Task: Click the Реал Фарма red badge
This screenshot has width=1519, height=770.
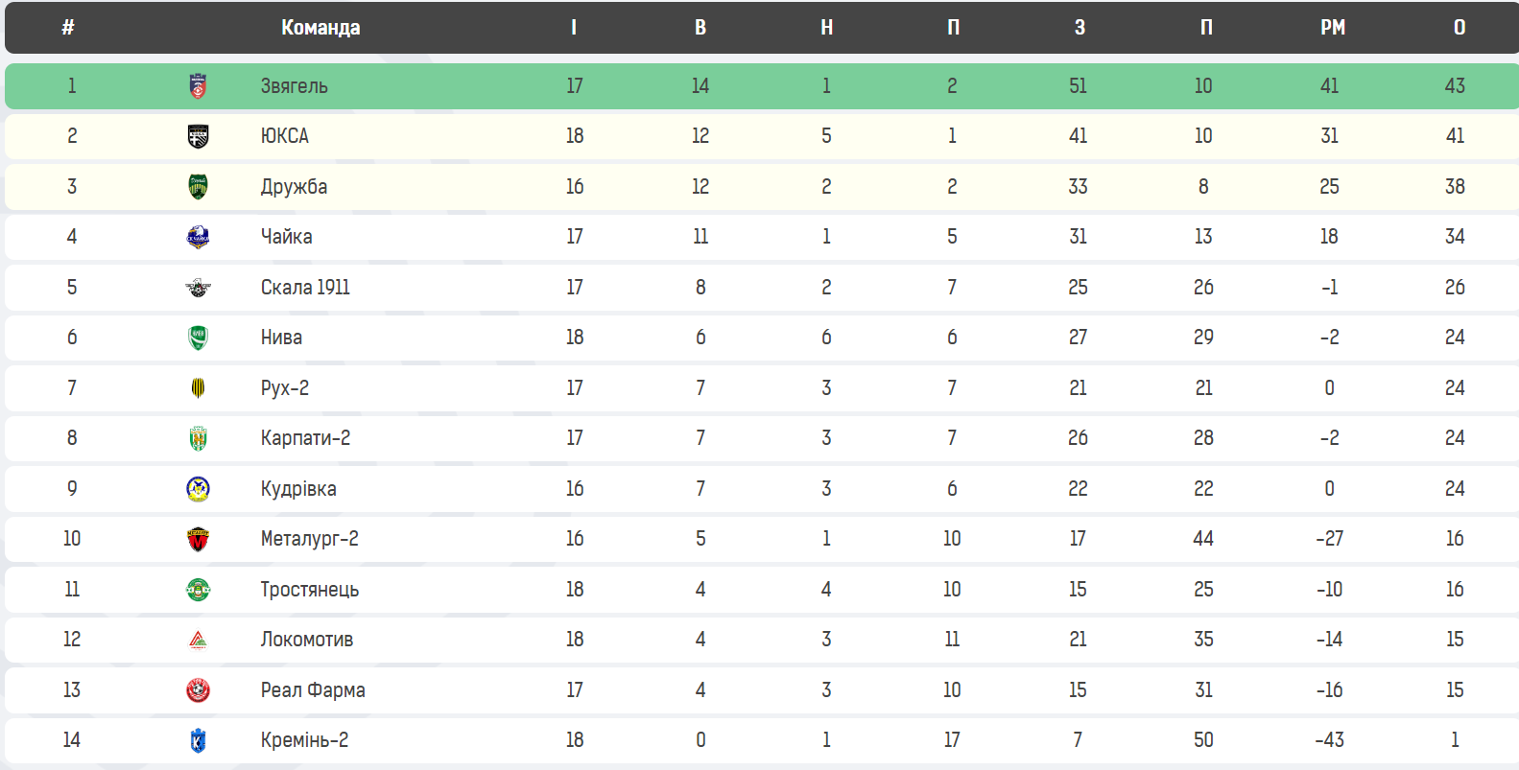Action: [198, 690]
